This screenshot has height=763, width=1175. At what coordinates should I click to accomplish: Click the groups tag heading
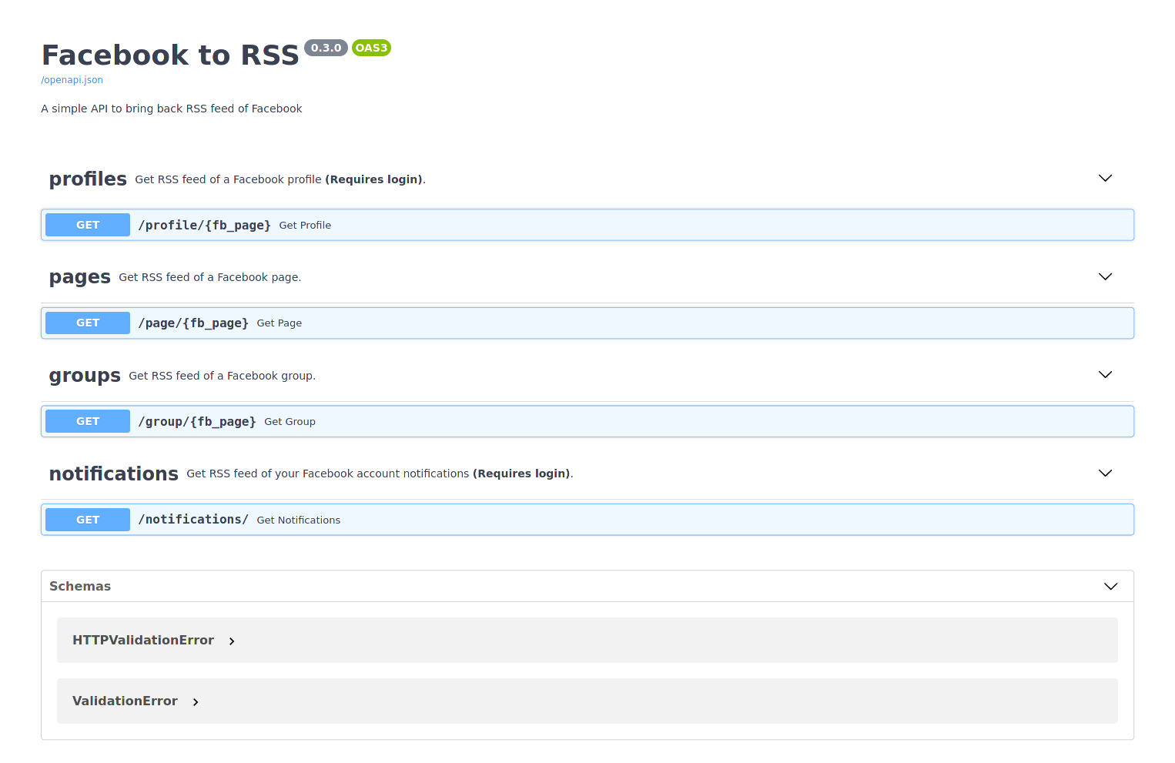click(85, 376)
